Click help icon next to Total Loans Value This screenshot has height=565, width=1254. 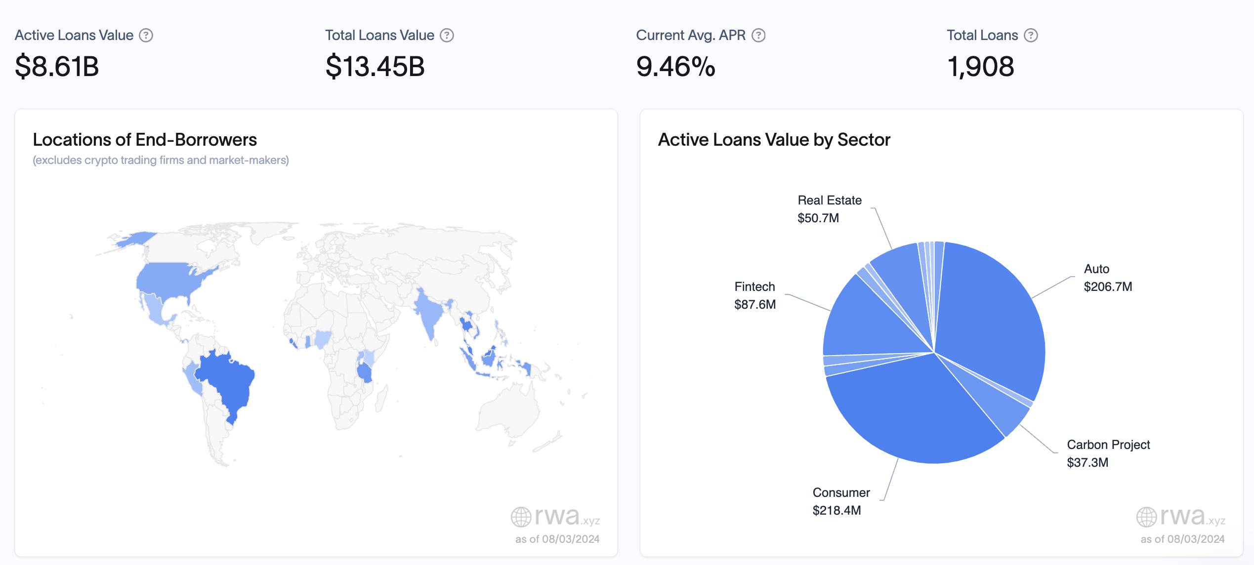click(447, 36)
